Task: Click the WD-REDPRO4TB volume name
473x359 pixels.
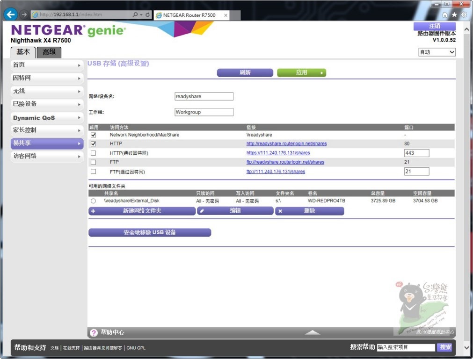Action: click(327, 201)
